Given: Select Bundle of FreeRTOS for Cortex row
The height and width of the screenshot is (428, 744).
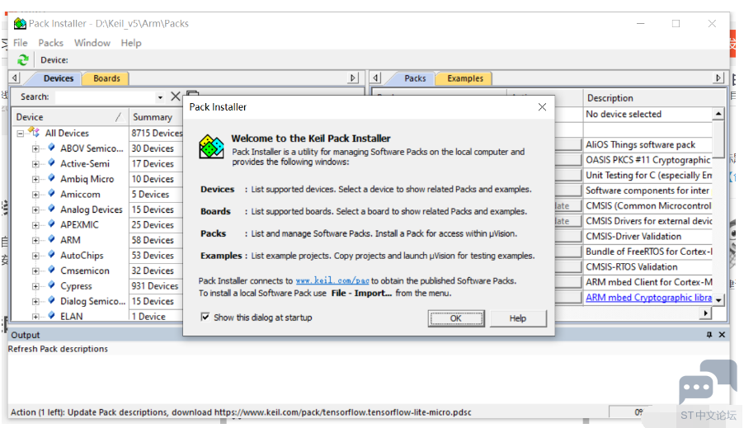Looking at the screenshot, I should click(648, 252).
